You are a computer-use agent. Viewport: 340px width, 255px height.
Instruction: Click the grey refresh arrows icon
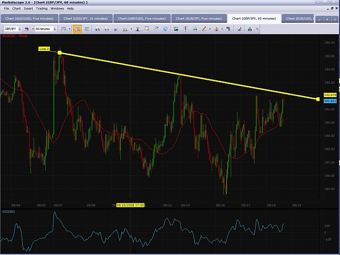pos(156,29)
